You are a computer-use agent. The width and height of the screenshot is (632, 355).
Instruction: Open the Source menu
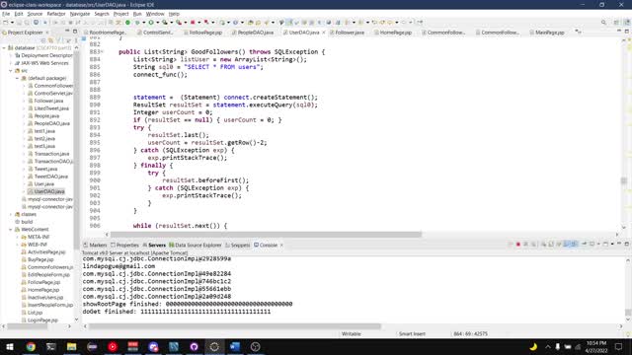[35, 14]
